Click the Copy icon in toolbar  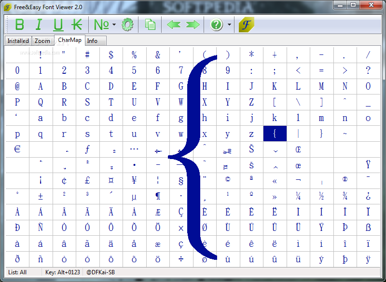[x=150, y=25]
